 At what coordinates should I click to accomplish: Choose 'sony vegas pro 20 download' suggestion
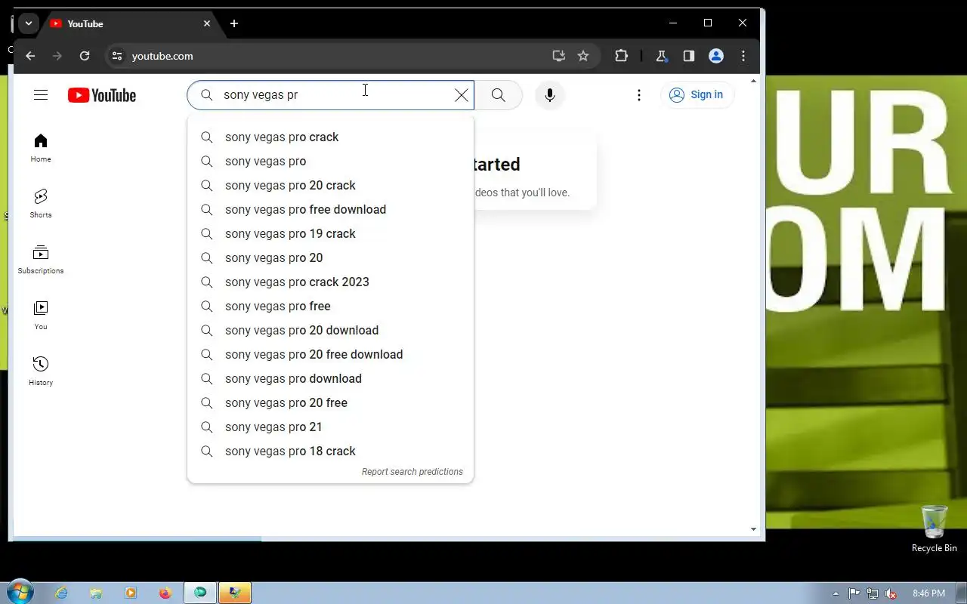[x=330, y=330]
